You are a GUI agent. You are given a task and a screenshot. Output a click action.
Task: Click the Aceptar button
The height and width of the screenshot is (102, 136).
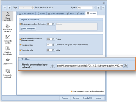(65, 98)
